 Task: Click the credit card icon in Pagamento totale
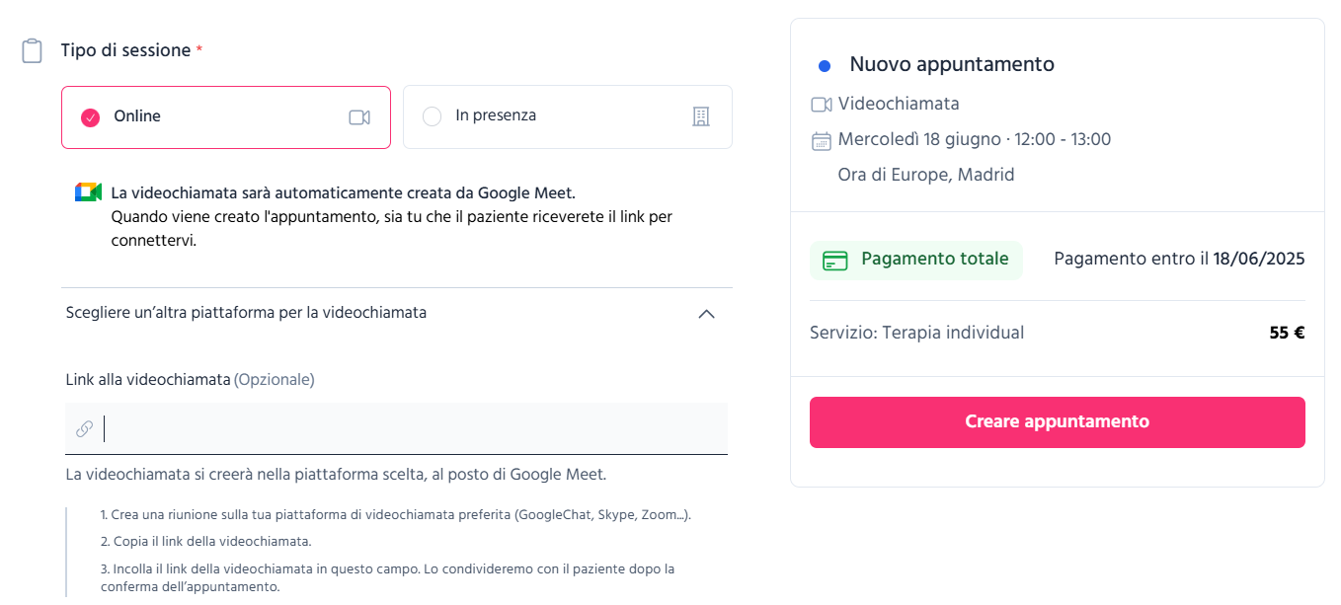pos(835,261)
